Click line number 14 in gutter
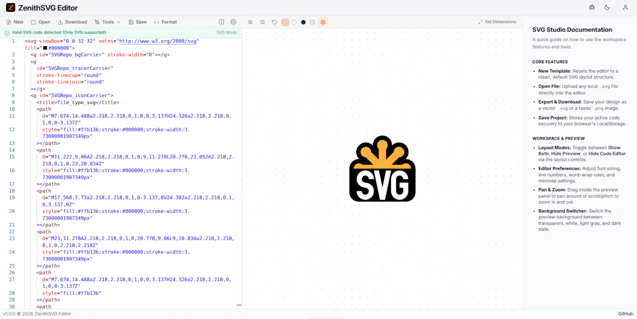Screen dimensions: 637x319 pos(12,150)
